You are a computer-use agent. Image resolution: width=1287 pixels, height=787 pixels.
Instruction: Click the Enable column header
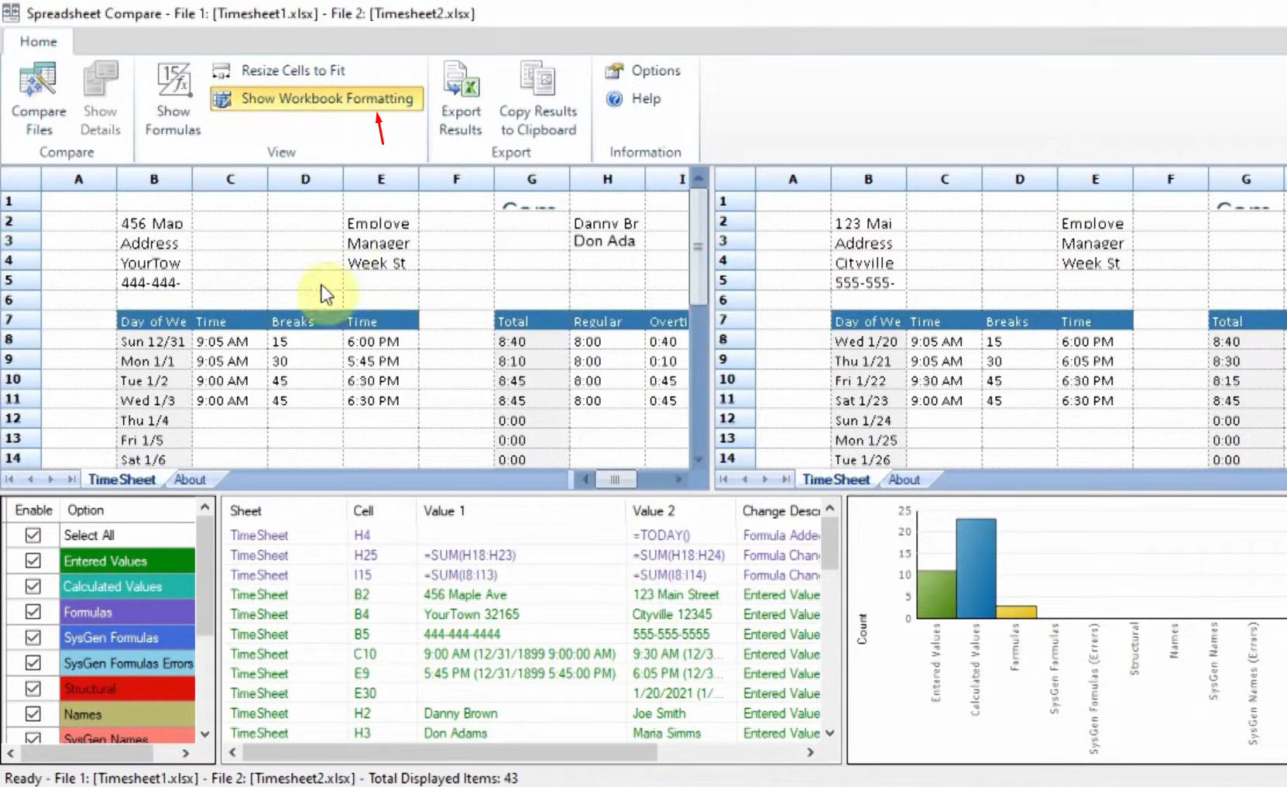[33, 510]
